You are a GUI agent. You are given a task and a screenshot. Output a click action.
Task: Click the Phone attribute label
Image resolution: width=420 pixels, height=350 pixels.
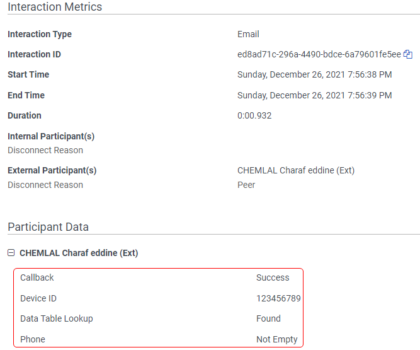pyautogui.click(x=33, y=339)
